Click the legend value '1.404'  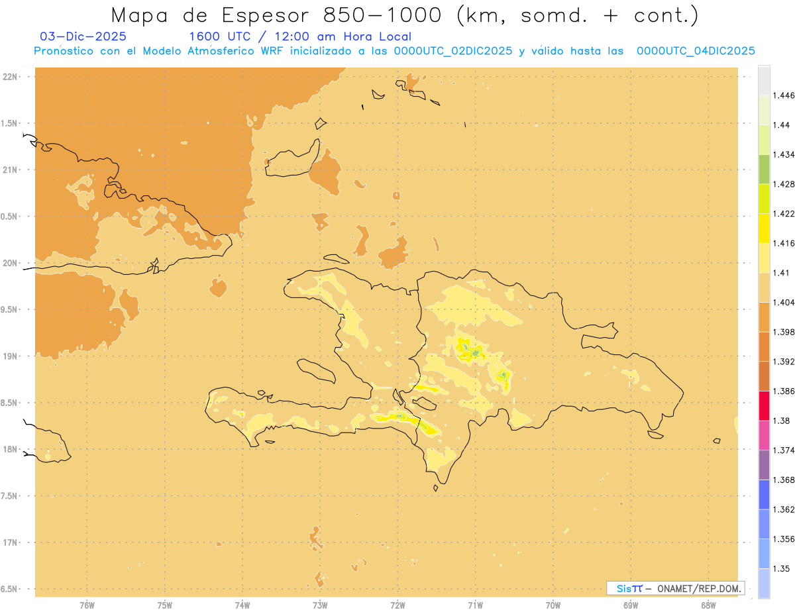pos(784,302)
